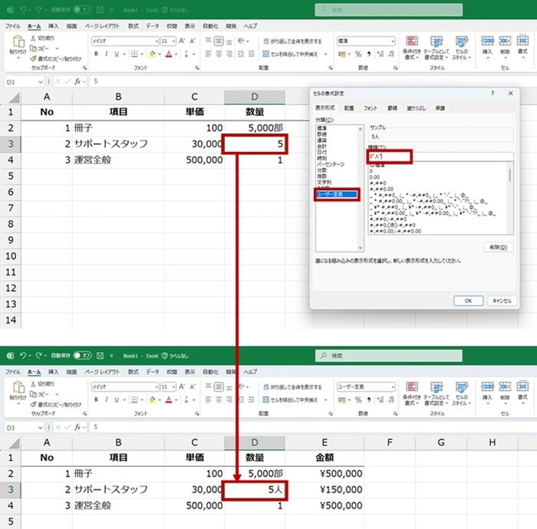Click the キャンセル button in the dialog
Image resolution: width=537 pixels, height=529 pixels.
[x=500, y=301]
